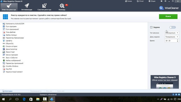The image size is (181, 102).
Task: Select the Кэш MUI category icon
Action: (4, 69)
